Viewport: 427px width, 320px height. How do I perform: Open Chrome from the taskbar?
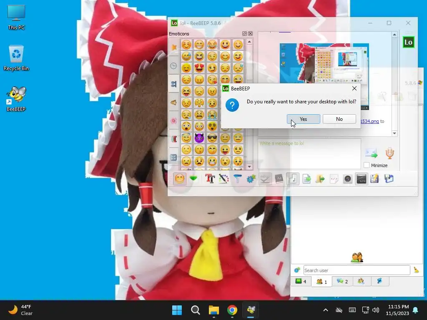[232, 310]
